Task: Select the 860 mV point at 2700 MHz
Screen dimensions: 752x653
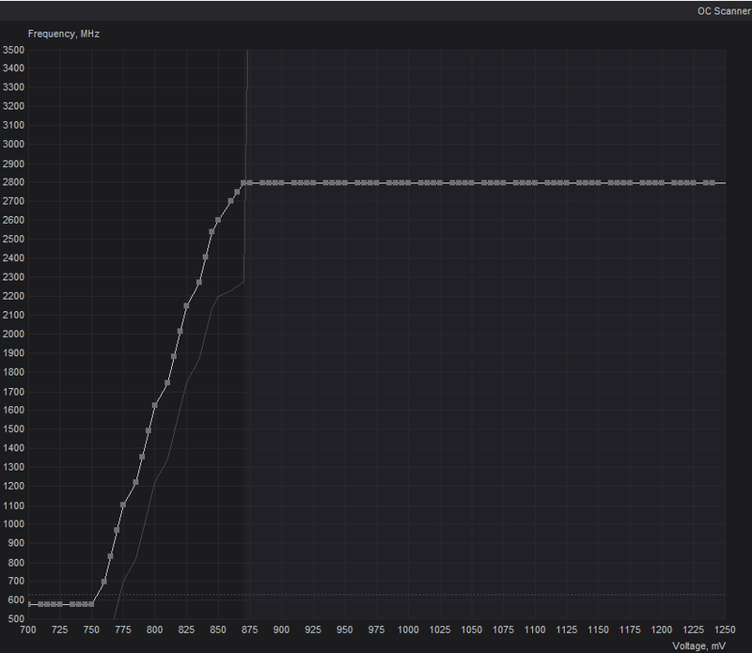Action: pos(230,201)
